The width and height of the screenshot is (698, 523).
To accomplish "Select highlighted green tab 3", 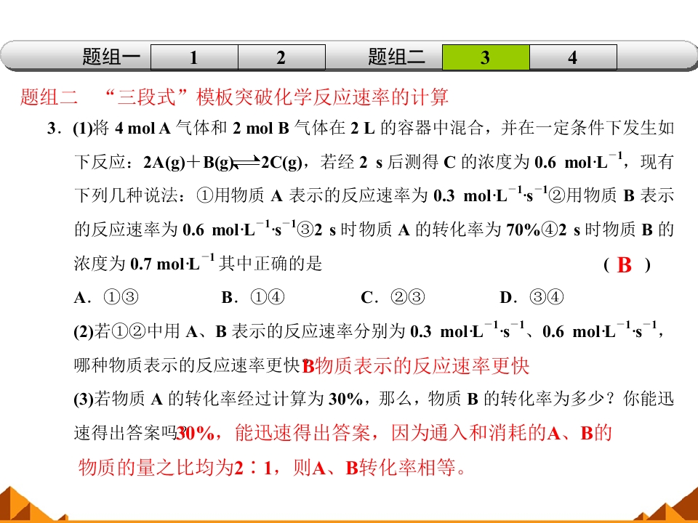I will pyautogui.click(x=486, y=57).
